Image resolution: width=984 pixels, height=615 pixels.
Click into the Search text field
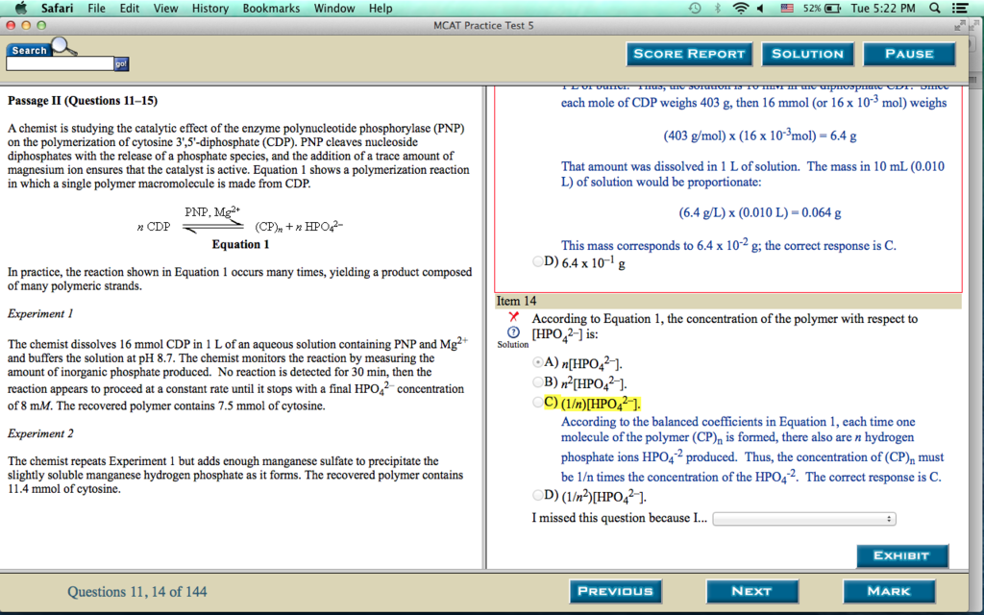pos(60,63)
